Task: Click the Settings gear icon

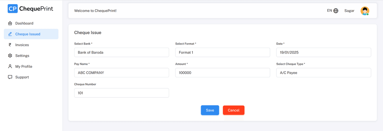Action: (x=10, y=56)
